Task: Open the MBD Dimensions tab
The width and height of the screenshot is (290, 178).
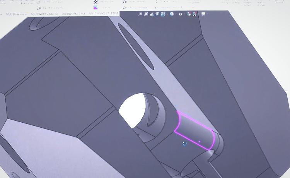Action: [17, 14]
